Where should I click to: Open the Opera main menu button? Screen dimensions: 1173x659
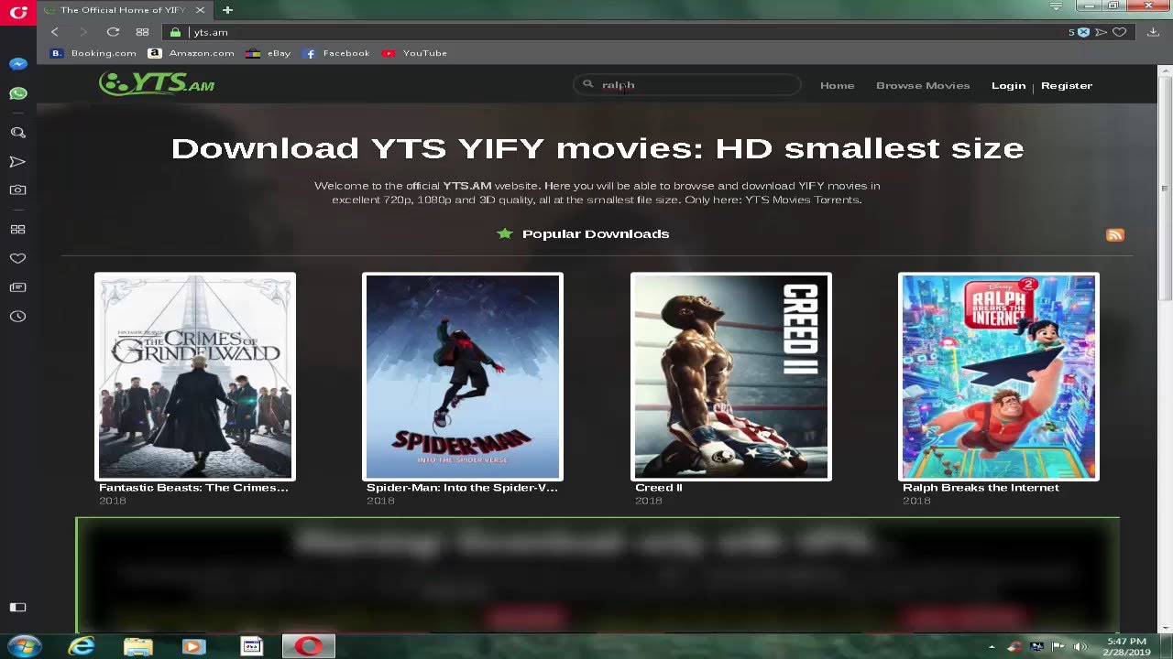tap(17, 12)
